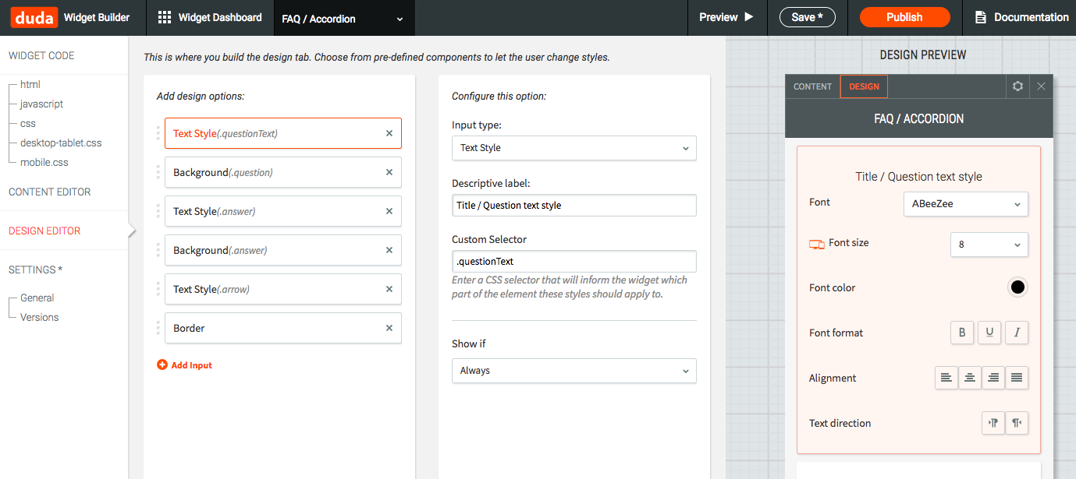1076x479 pixels.
Task: Pick the black font color swatch
Action: coord(1017,287)
